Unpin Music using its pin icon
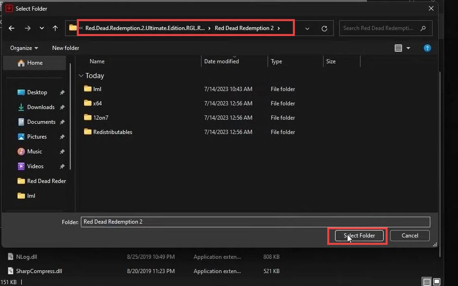The height and width of the screenshot is (286, 458). click(x=62, y=152)
